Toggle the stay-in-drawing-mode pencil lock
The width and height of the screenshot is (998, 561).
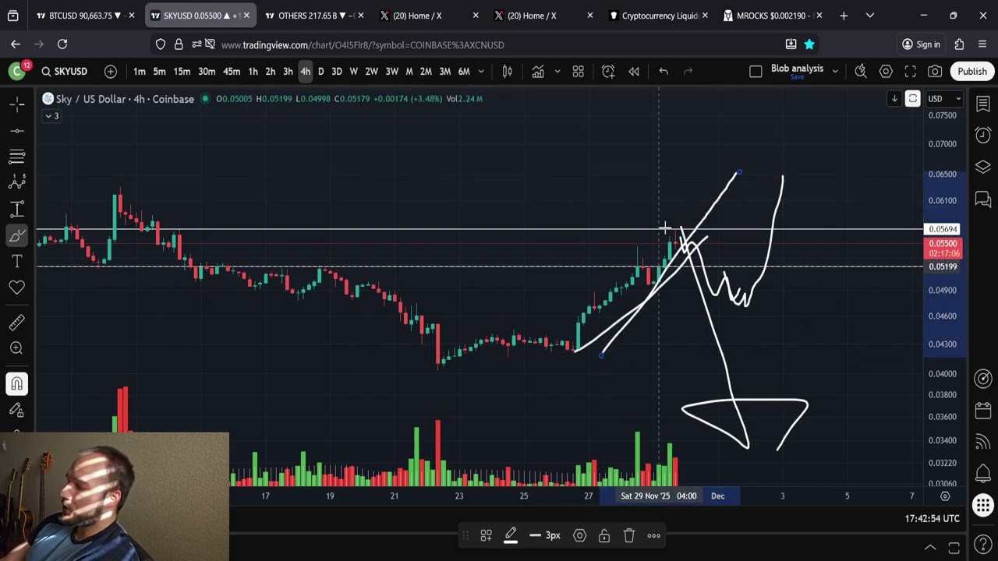click(x=16, y=410)
